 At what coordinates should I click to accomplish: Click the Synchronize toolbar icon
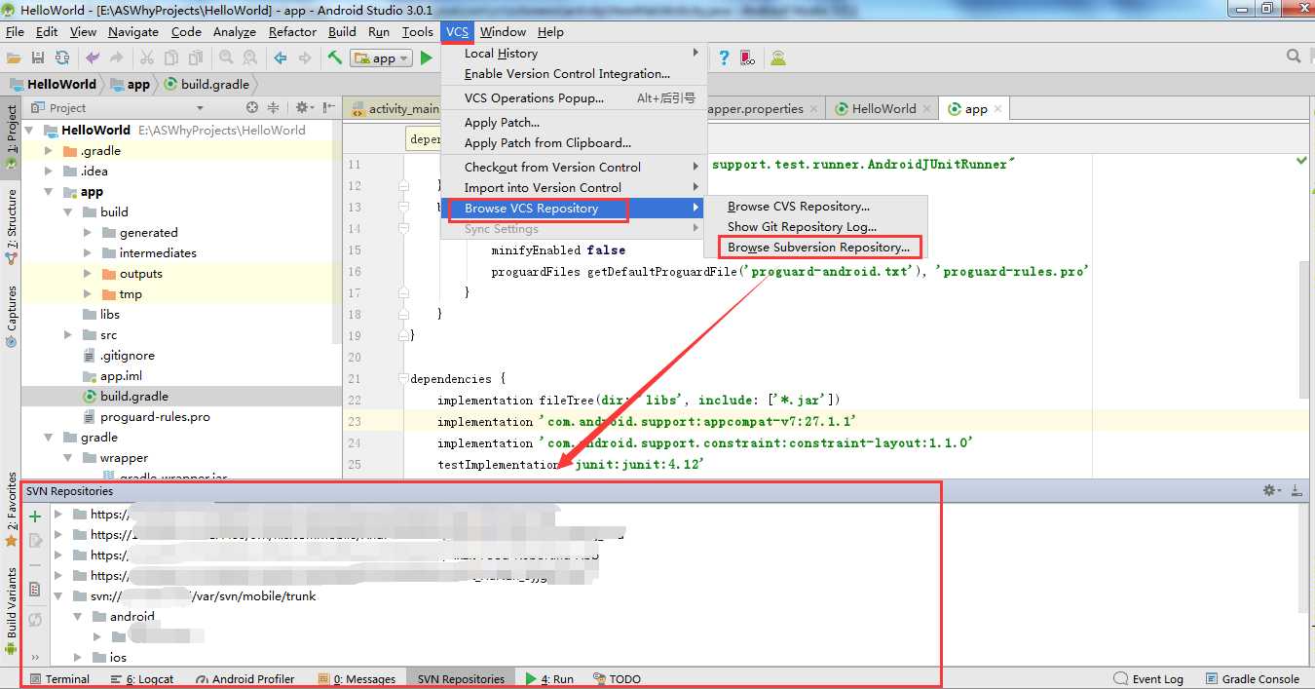tap(62, 58)
